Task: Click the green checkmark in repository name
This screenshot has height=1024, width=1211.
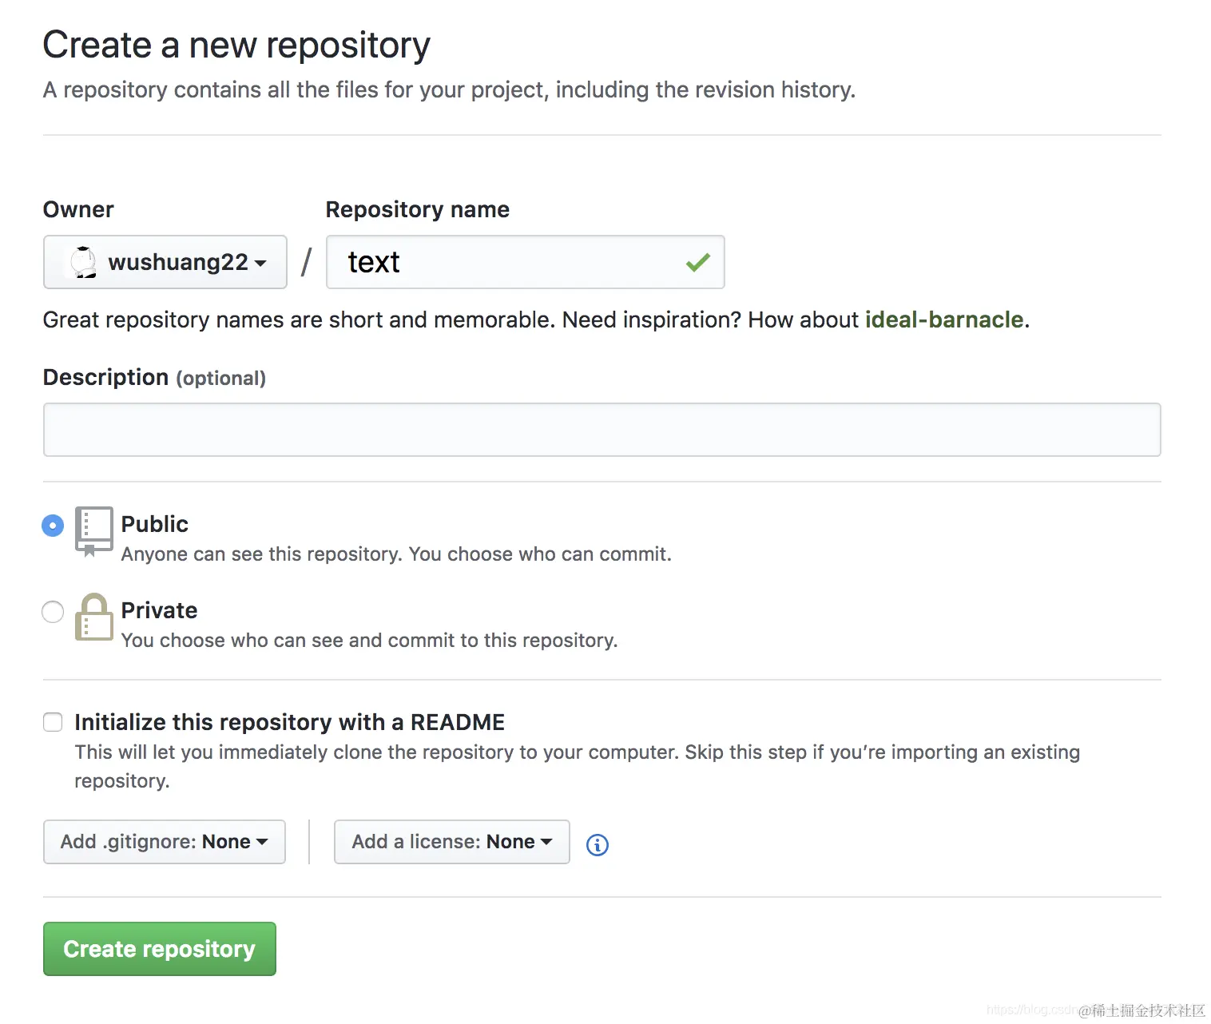Action: 697,262
